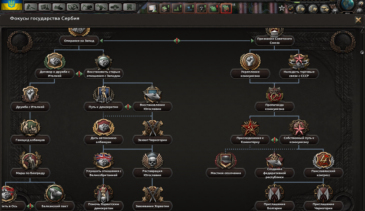Click 'Присоединение к Коминтерну' red star icon

click(250, 128)
